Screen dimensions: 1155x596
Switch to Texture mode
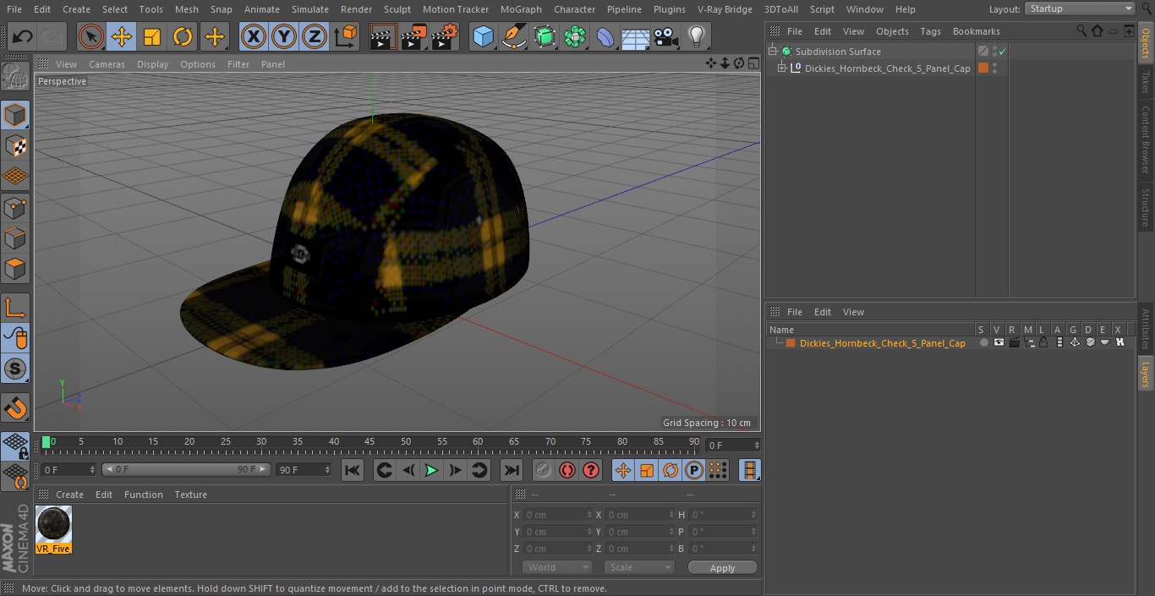pos(15,145)
